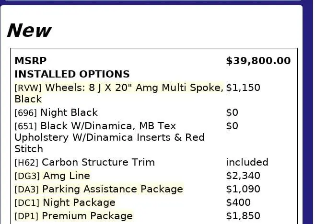Click the $2,340 Amg Line price
Image resolution: width=315 pixels, height=224 pixels.
[x=243, y=176]
